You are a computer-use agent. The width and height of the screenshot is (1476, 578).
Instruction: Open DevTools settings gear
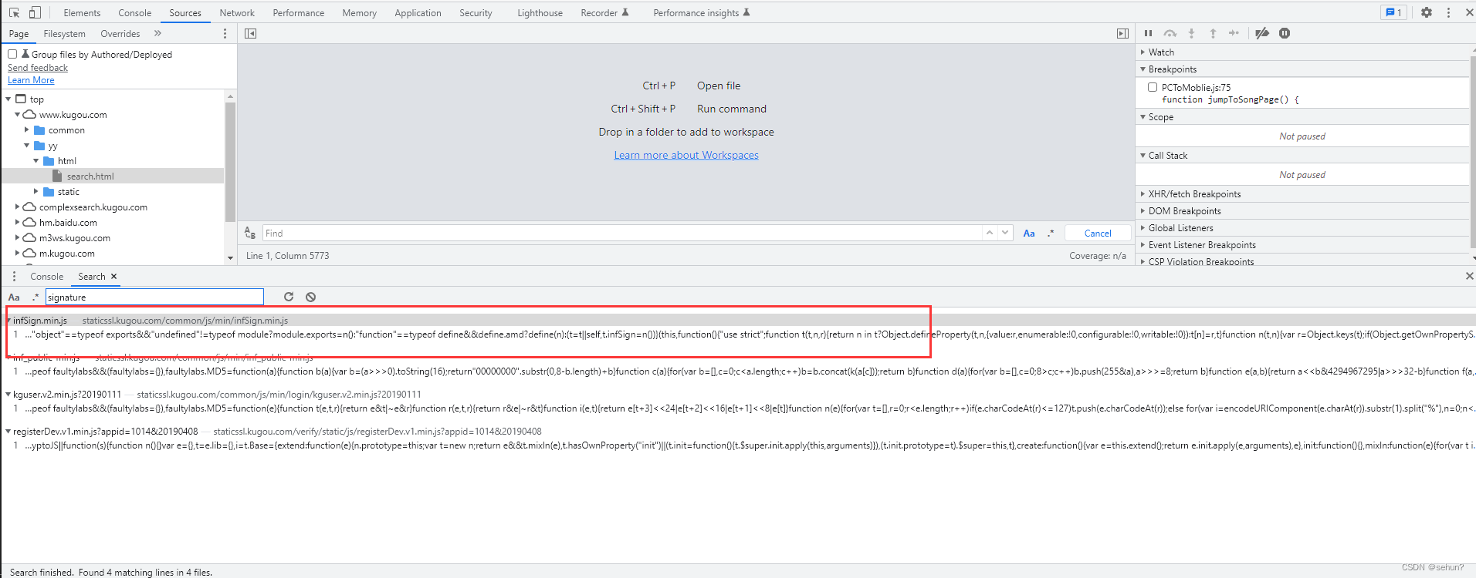click(x=1427, y=12)
